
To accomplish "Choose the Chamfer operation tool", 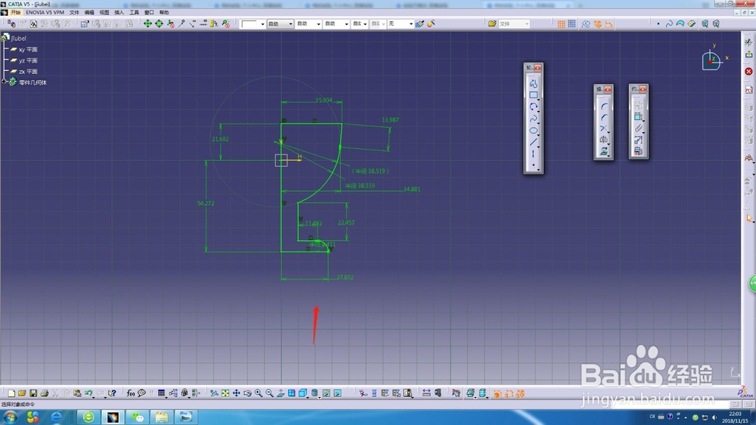I will pyautogui.click(x=603, y=117).
